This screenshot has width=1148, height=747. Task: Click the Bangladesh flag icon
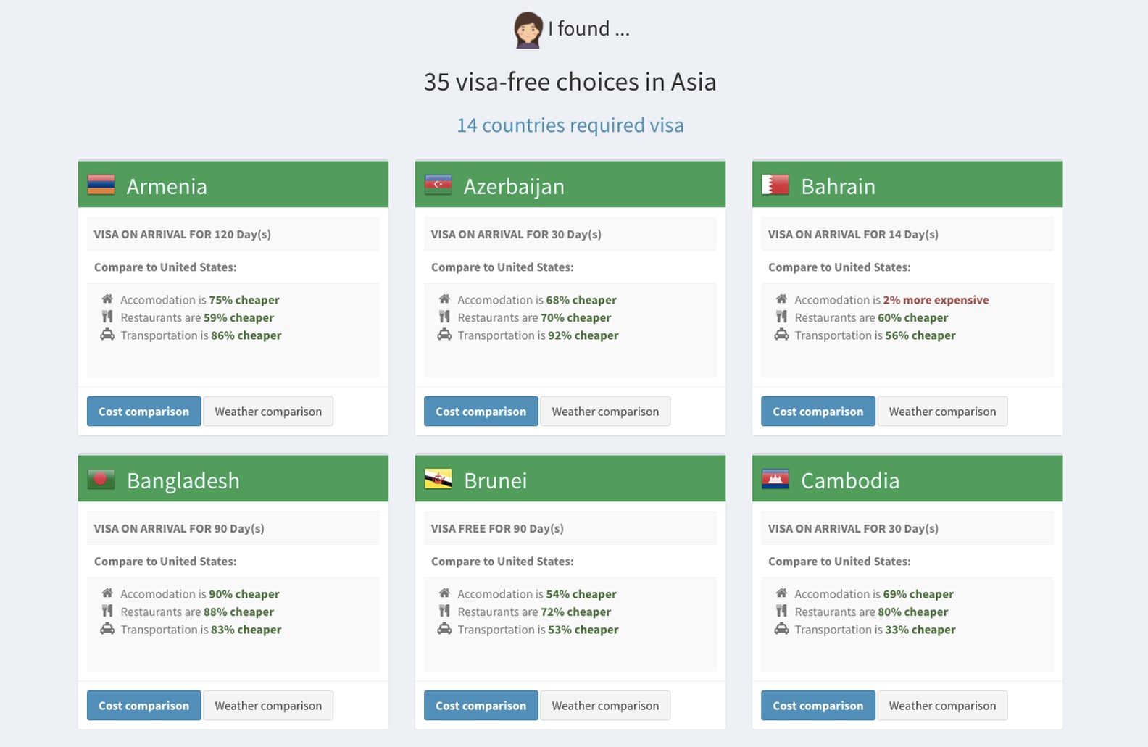[101, 480]
